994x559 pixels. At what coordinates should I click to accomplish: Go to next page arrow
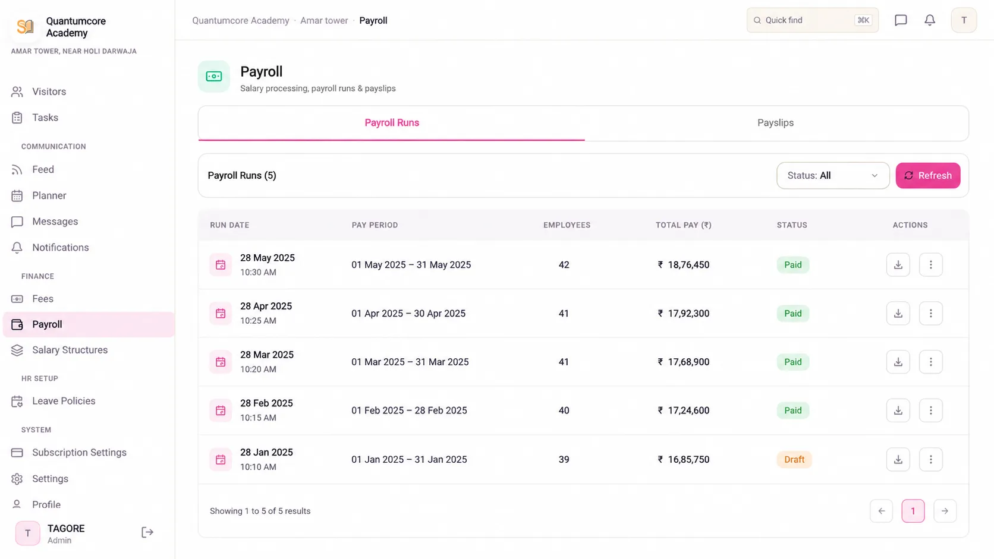[945, 511]
